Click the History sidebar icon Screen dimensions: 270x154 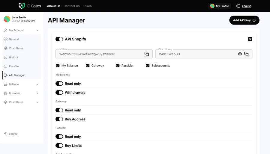[x=5, y=57]
